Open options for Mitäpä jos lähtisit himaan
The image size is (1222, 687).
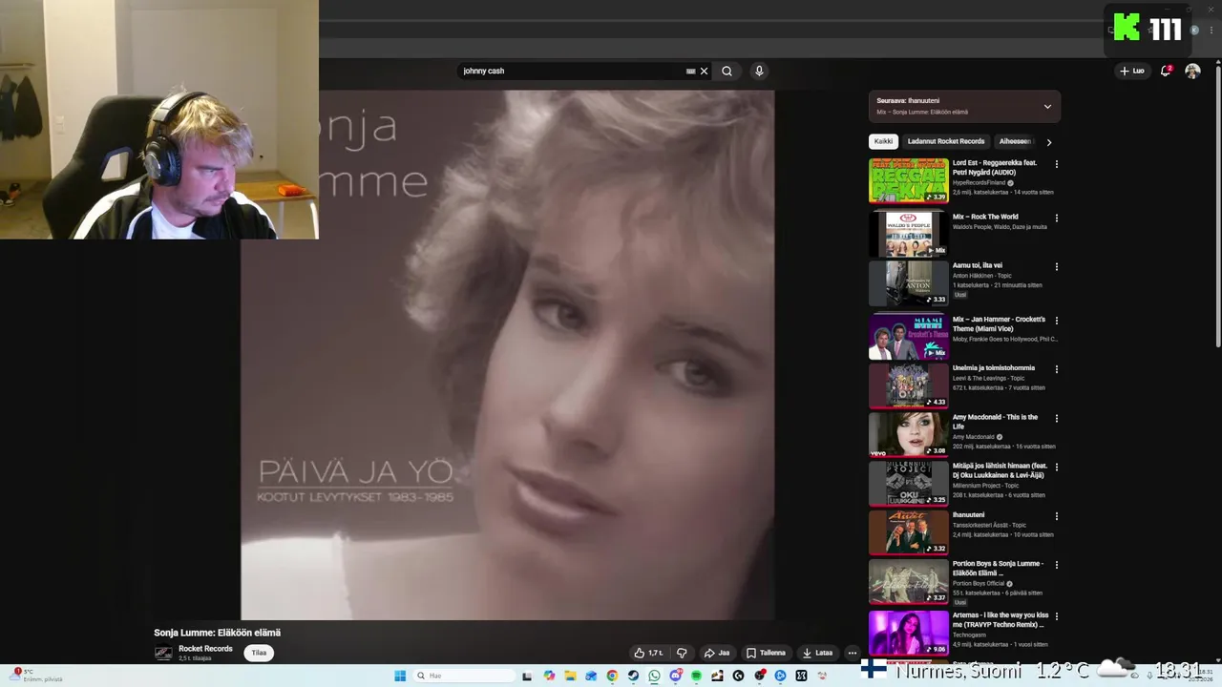[x=1056, y=468]
